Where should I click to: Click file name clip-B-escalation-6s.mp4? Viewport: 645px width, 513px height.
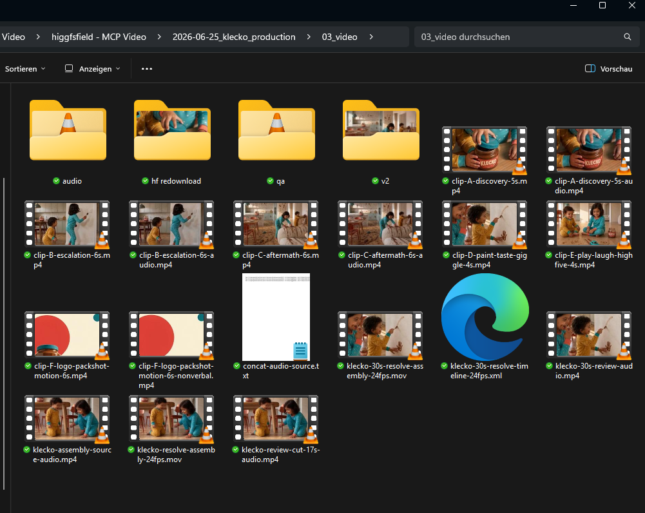(72, 260)
